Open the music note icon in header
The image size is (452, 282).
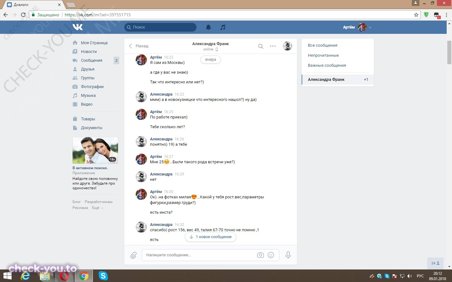[x=223, y=27]
